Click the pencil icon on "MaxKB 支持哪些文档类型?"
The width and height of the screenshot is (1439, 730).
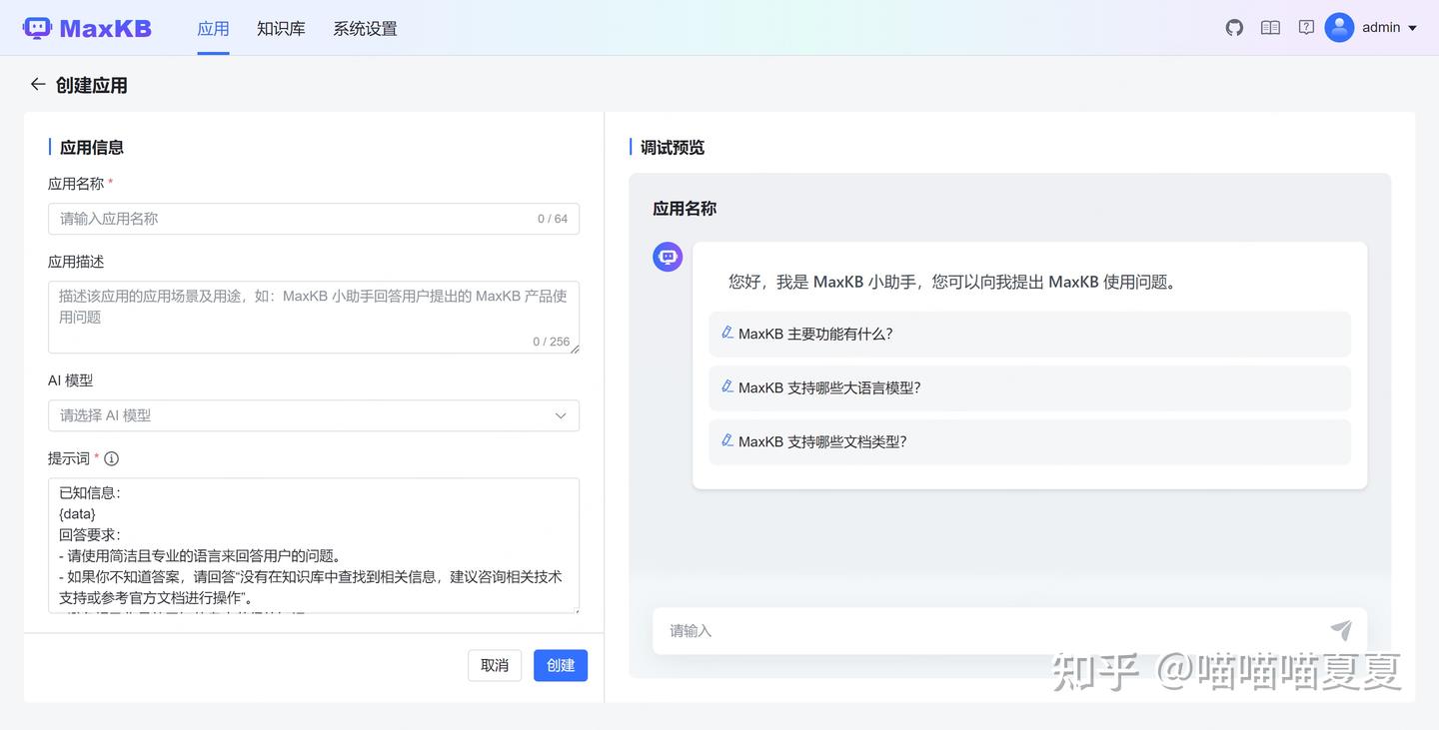(x=727, y=440)
